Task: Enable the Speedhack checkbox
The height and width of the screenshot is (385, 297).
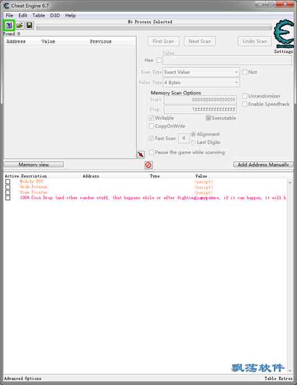Action: click(x=244, y=104)
